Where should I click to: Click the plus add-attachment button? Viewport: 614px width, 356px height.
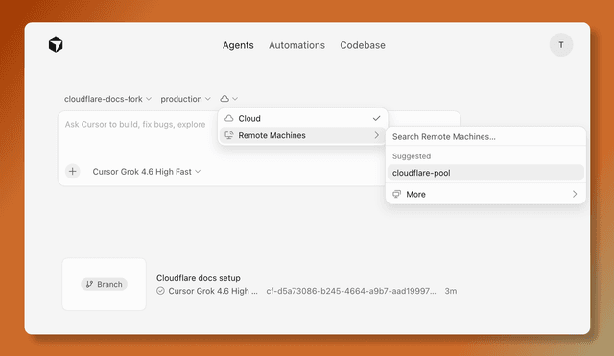(73, 171)
